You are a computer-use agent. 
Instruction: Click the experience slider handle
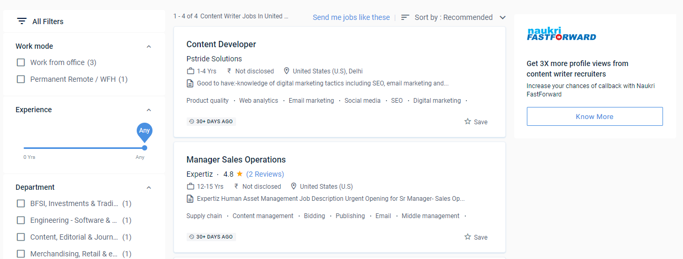(x=145, y=148)
